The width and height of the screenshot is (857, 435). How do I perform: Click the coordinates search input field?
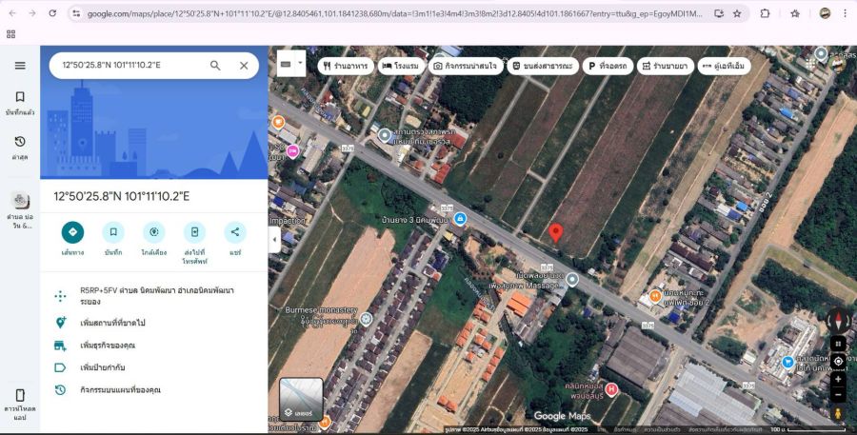[x=129, y=66]
